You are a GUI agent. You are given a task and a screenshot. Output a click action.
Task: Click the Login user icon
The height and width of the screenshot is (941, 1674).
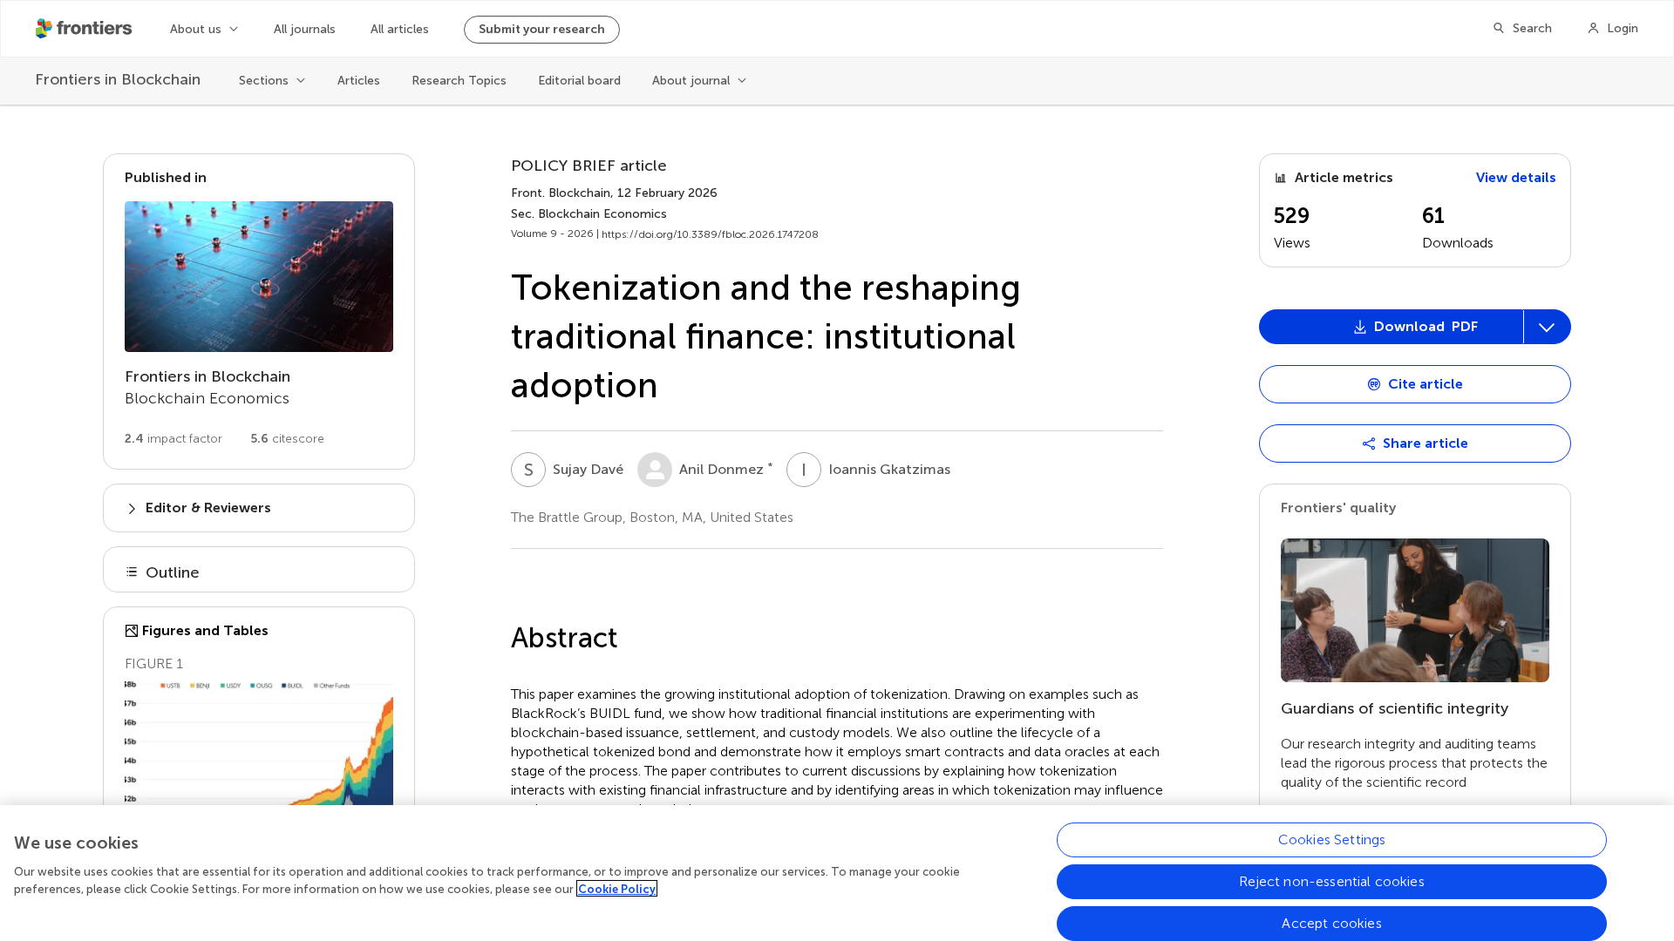[1593, 29]
